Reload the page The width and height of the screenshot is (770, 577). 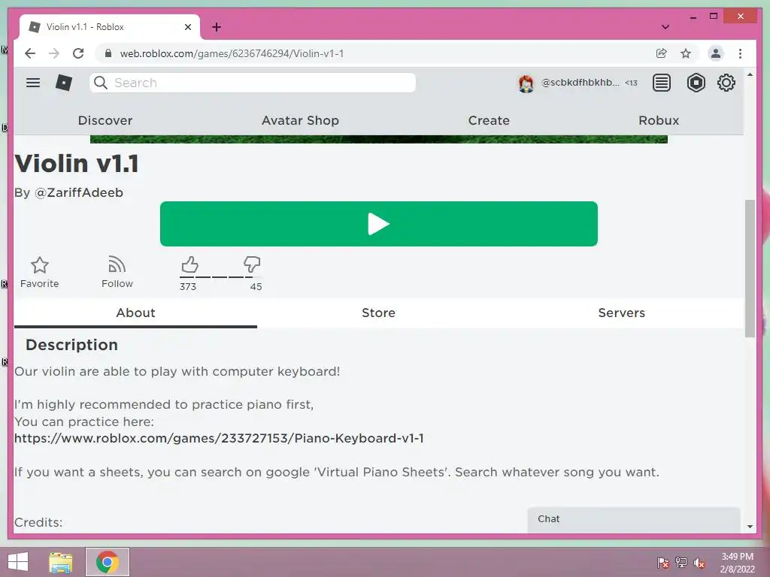pyautogui.click(x=78, y=53)
